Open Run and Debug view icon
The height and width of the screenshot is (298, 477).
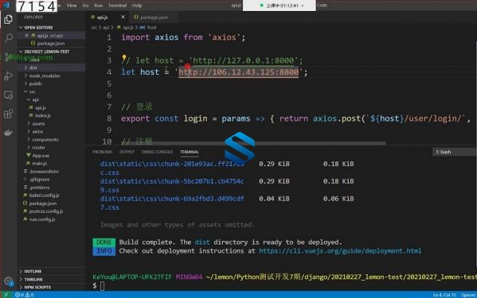(9, 75)
